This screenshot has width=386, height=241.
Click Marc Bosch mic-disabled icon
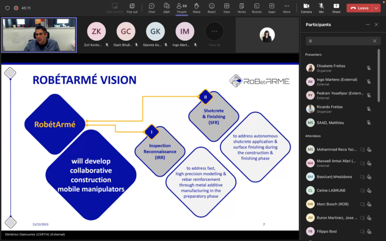click(x=369, y=204)
